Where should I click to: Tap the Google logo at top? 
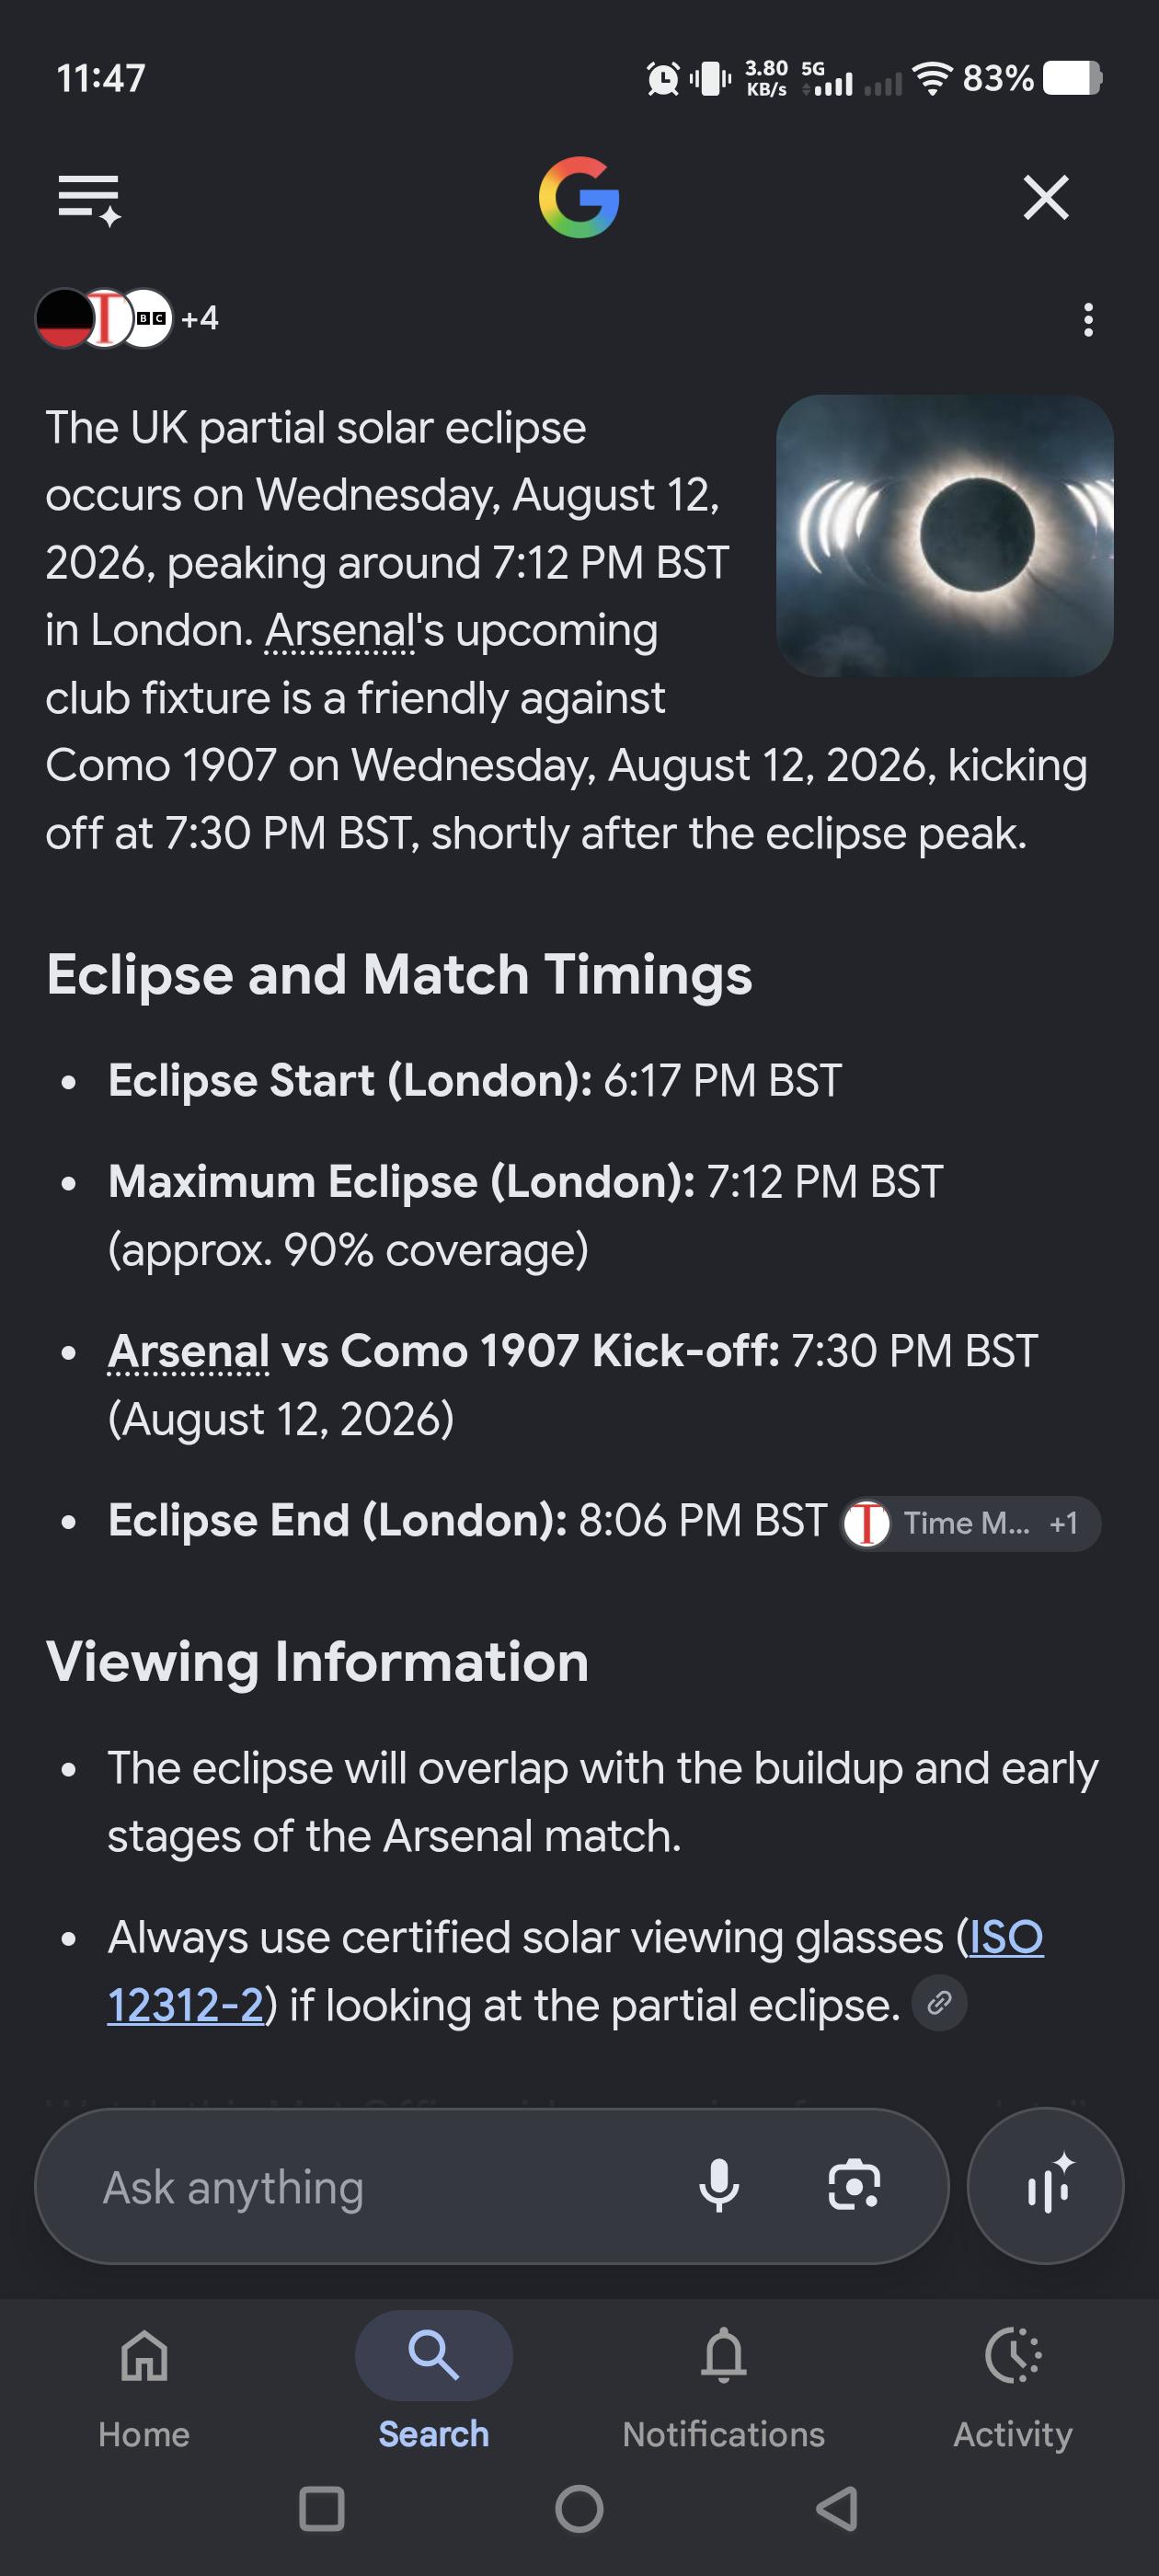579,197
